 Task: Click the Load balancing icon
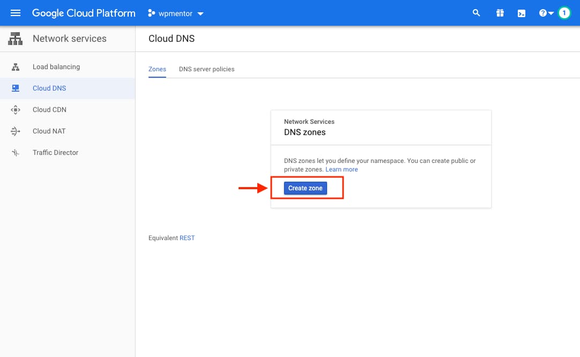point(16,67)
